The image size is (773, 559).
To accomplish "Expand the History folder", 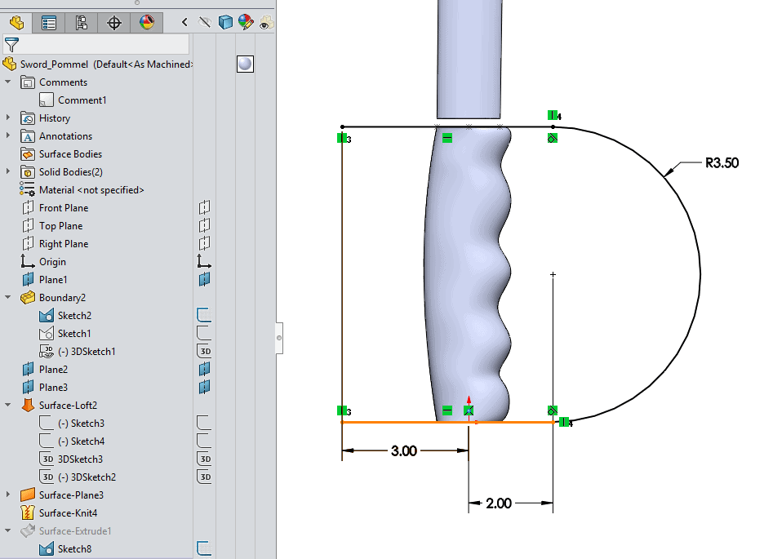I will click(x=8, y=118).
